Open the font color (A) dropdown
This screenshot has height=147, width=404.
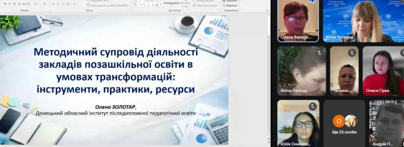pyautogui.click(x=45, y=4)
